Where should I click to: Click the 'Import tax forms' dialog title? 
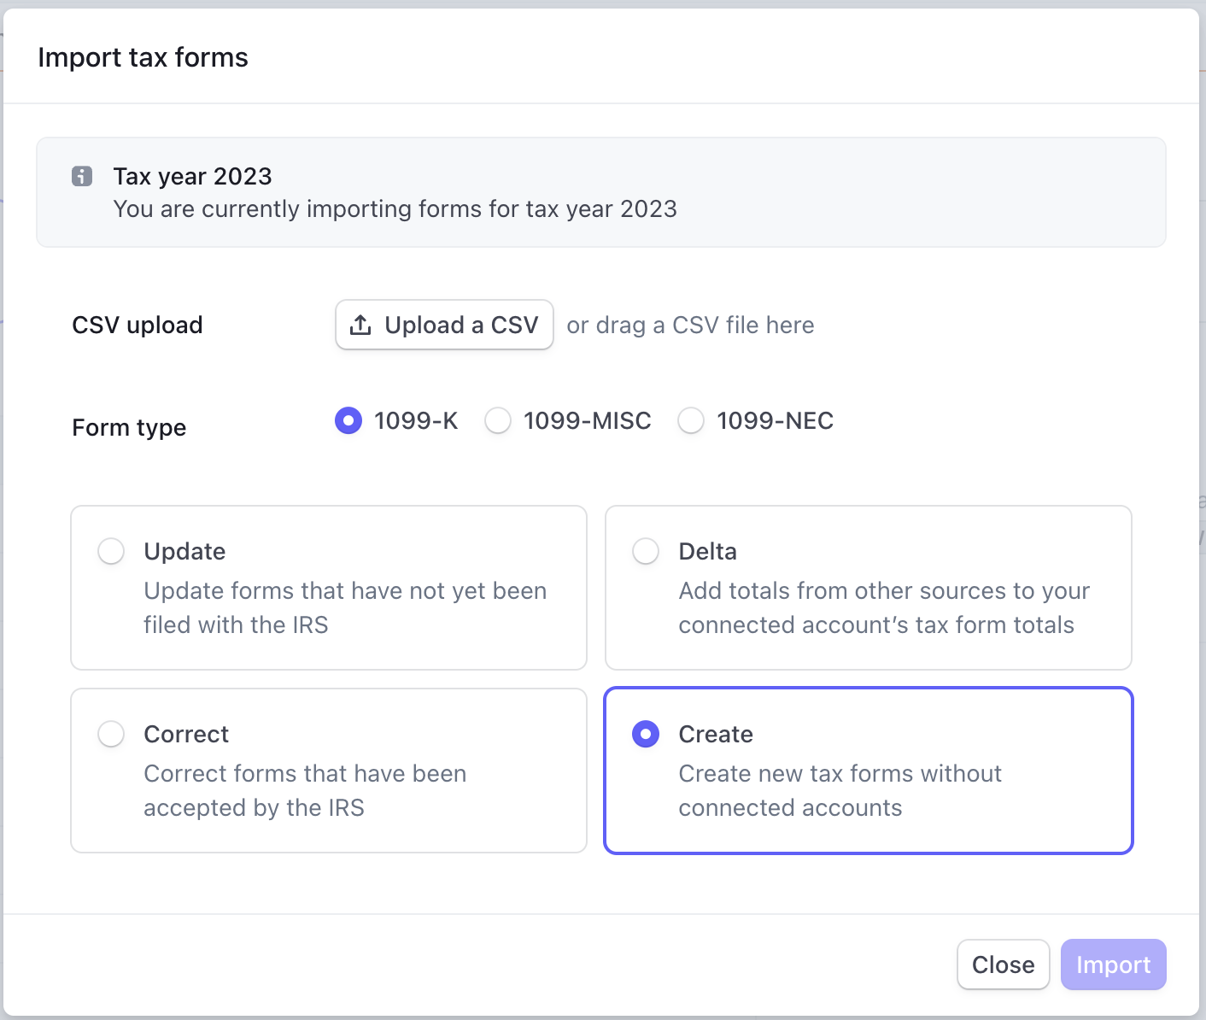pyautogui.click(x=143, y=57)
